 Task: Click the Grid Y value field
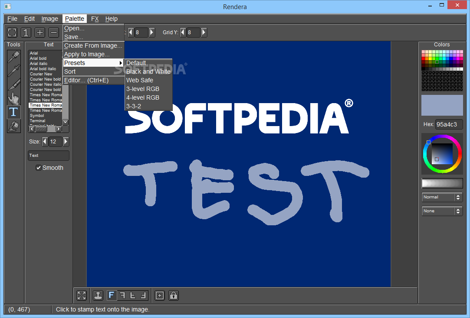[x=193, y=32]
